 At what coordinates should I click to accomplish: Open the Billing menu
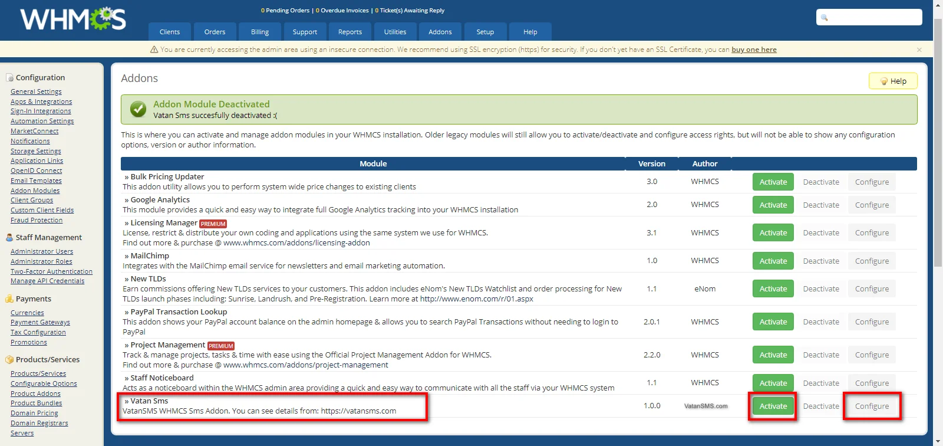click(x=260, y=32)
